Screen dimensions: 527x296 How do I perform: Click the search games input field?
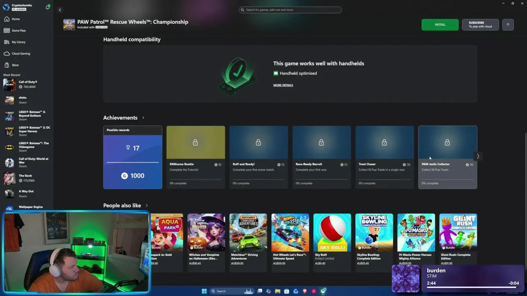[x=290, y=10]
